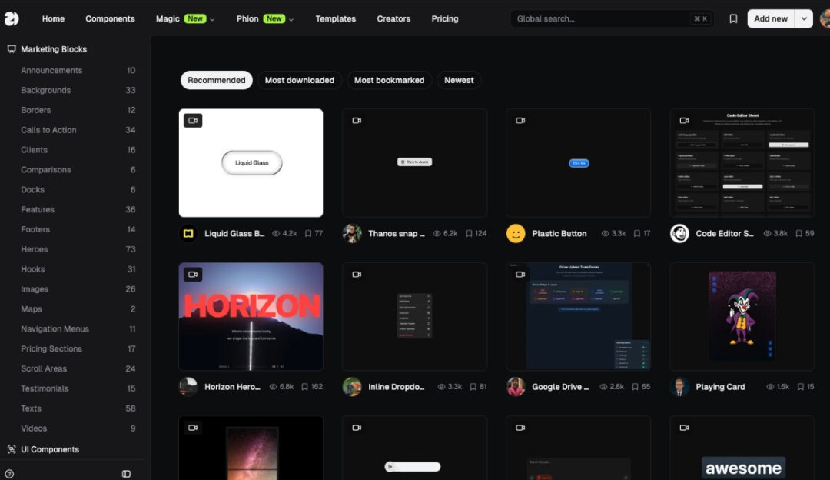This screenshot has height=480, width=830.
Task: Expand the Phion menu dropdown
Action: (291, 19)
